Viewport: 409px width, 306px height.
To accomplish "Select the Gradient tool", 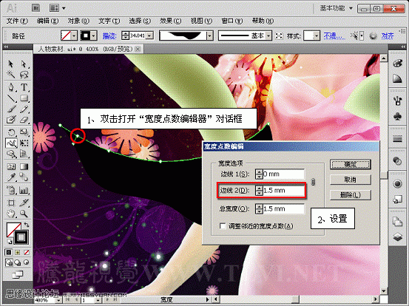I will [24, 166].
